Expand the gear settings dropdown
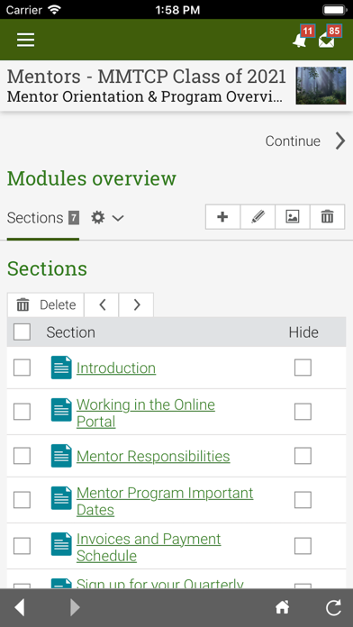This screenshot has width=353, height=627. [x=107, y=218]
